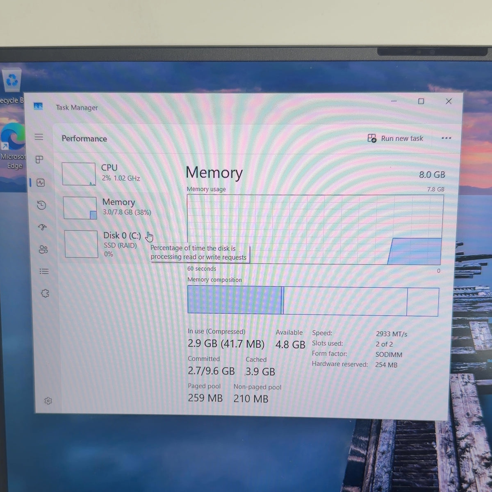Screen dimensions: 492x492
Task: Click the '3.9 GB' cached value
Action: pyautogui.click(x=260, y=372)
